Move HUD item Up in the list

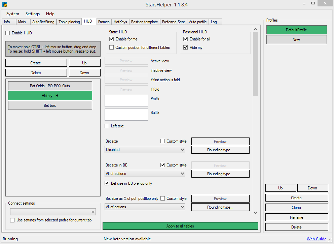tap(84, 63)
